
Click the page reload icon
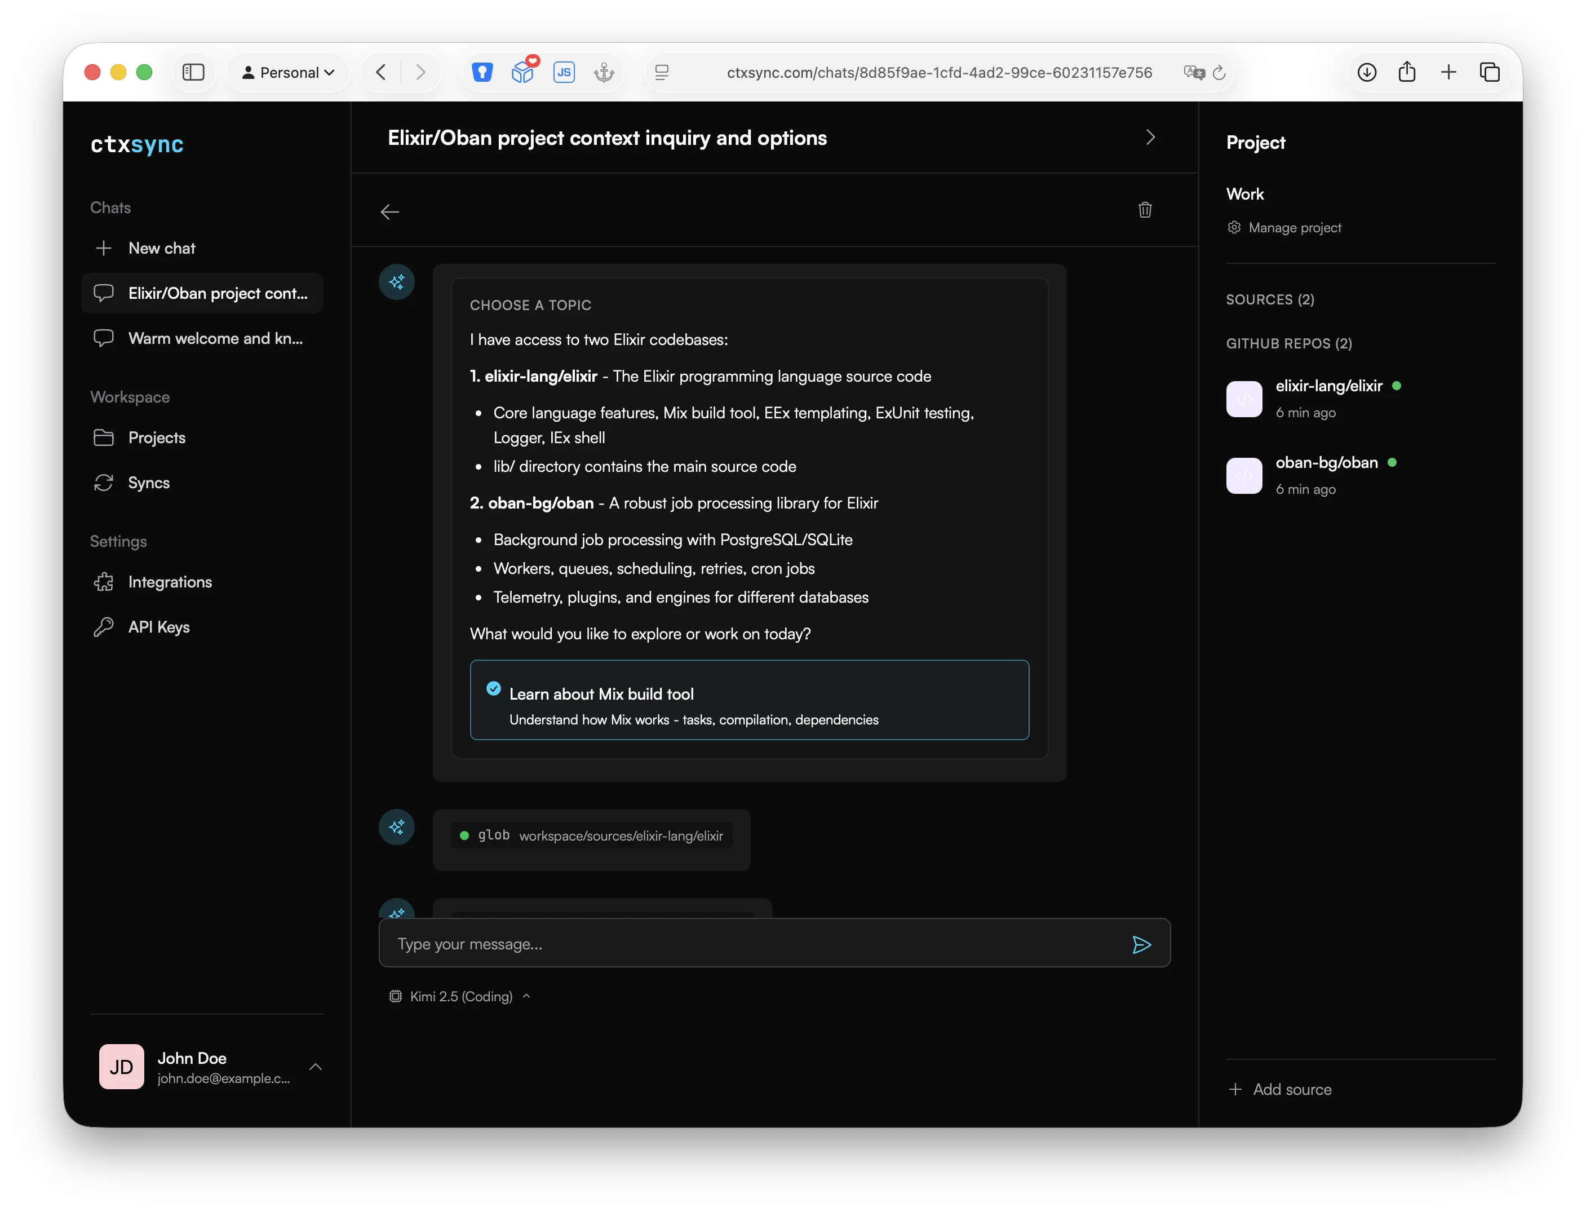[1219, 73]
